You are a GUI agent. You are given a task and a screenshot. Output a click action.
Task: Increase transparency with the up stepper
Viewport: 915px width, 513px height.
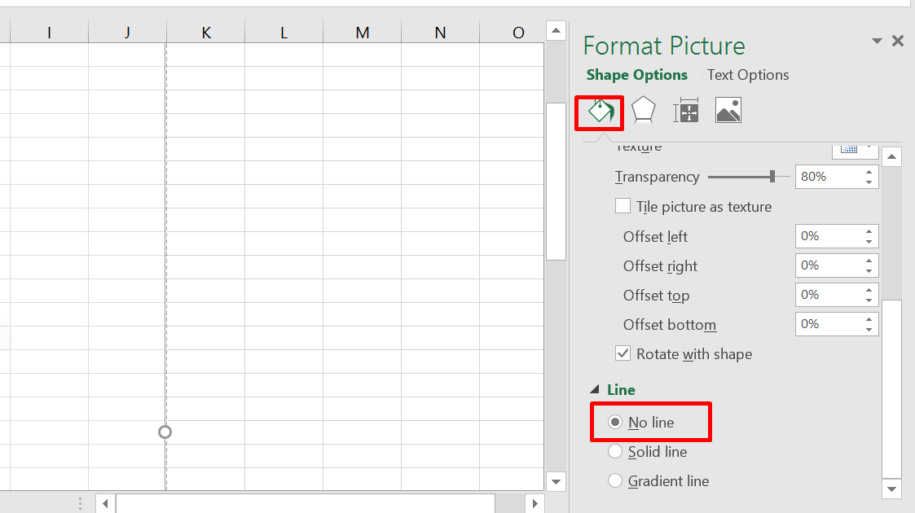(x=871, y=172)
